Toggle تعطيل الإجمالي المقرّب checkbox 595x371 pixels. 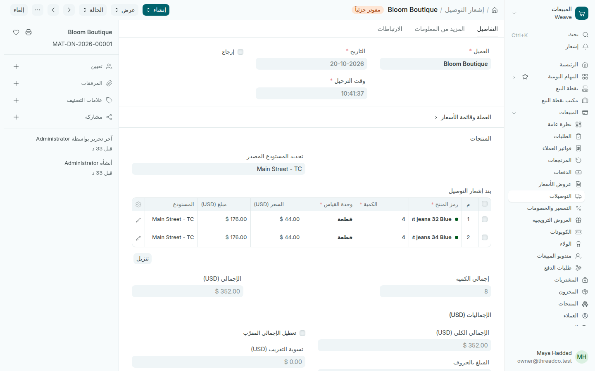302,333
